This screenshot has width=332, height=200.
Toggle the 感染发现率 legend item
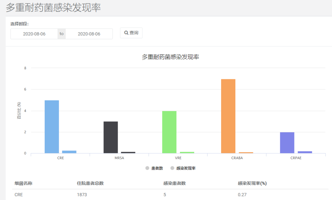(183, 168)
